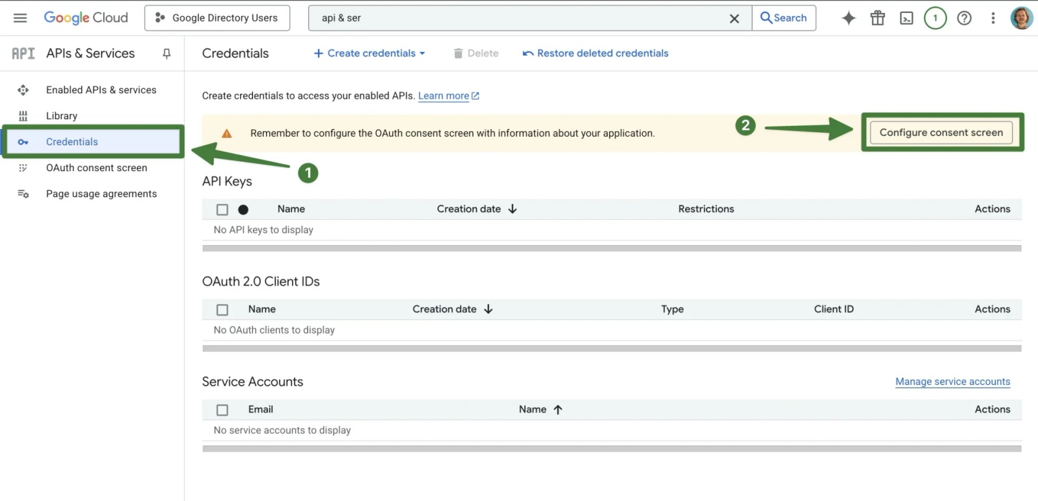Click the API Keys section heading
1038x501 pixels.
[x=227, y=181]
